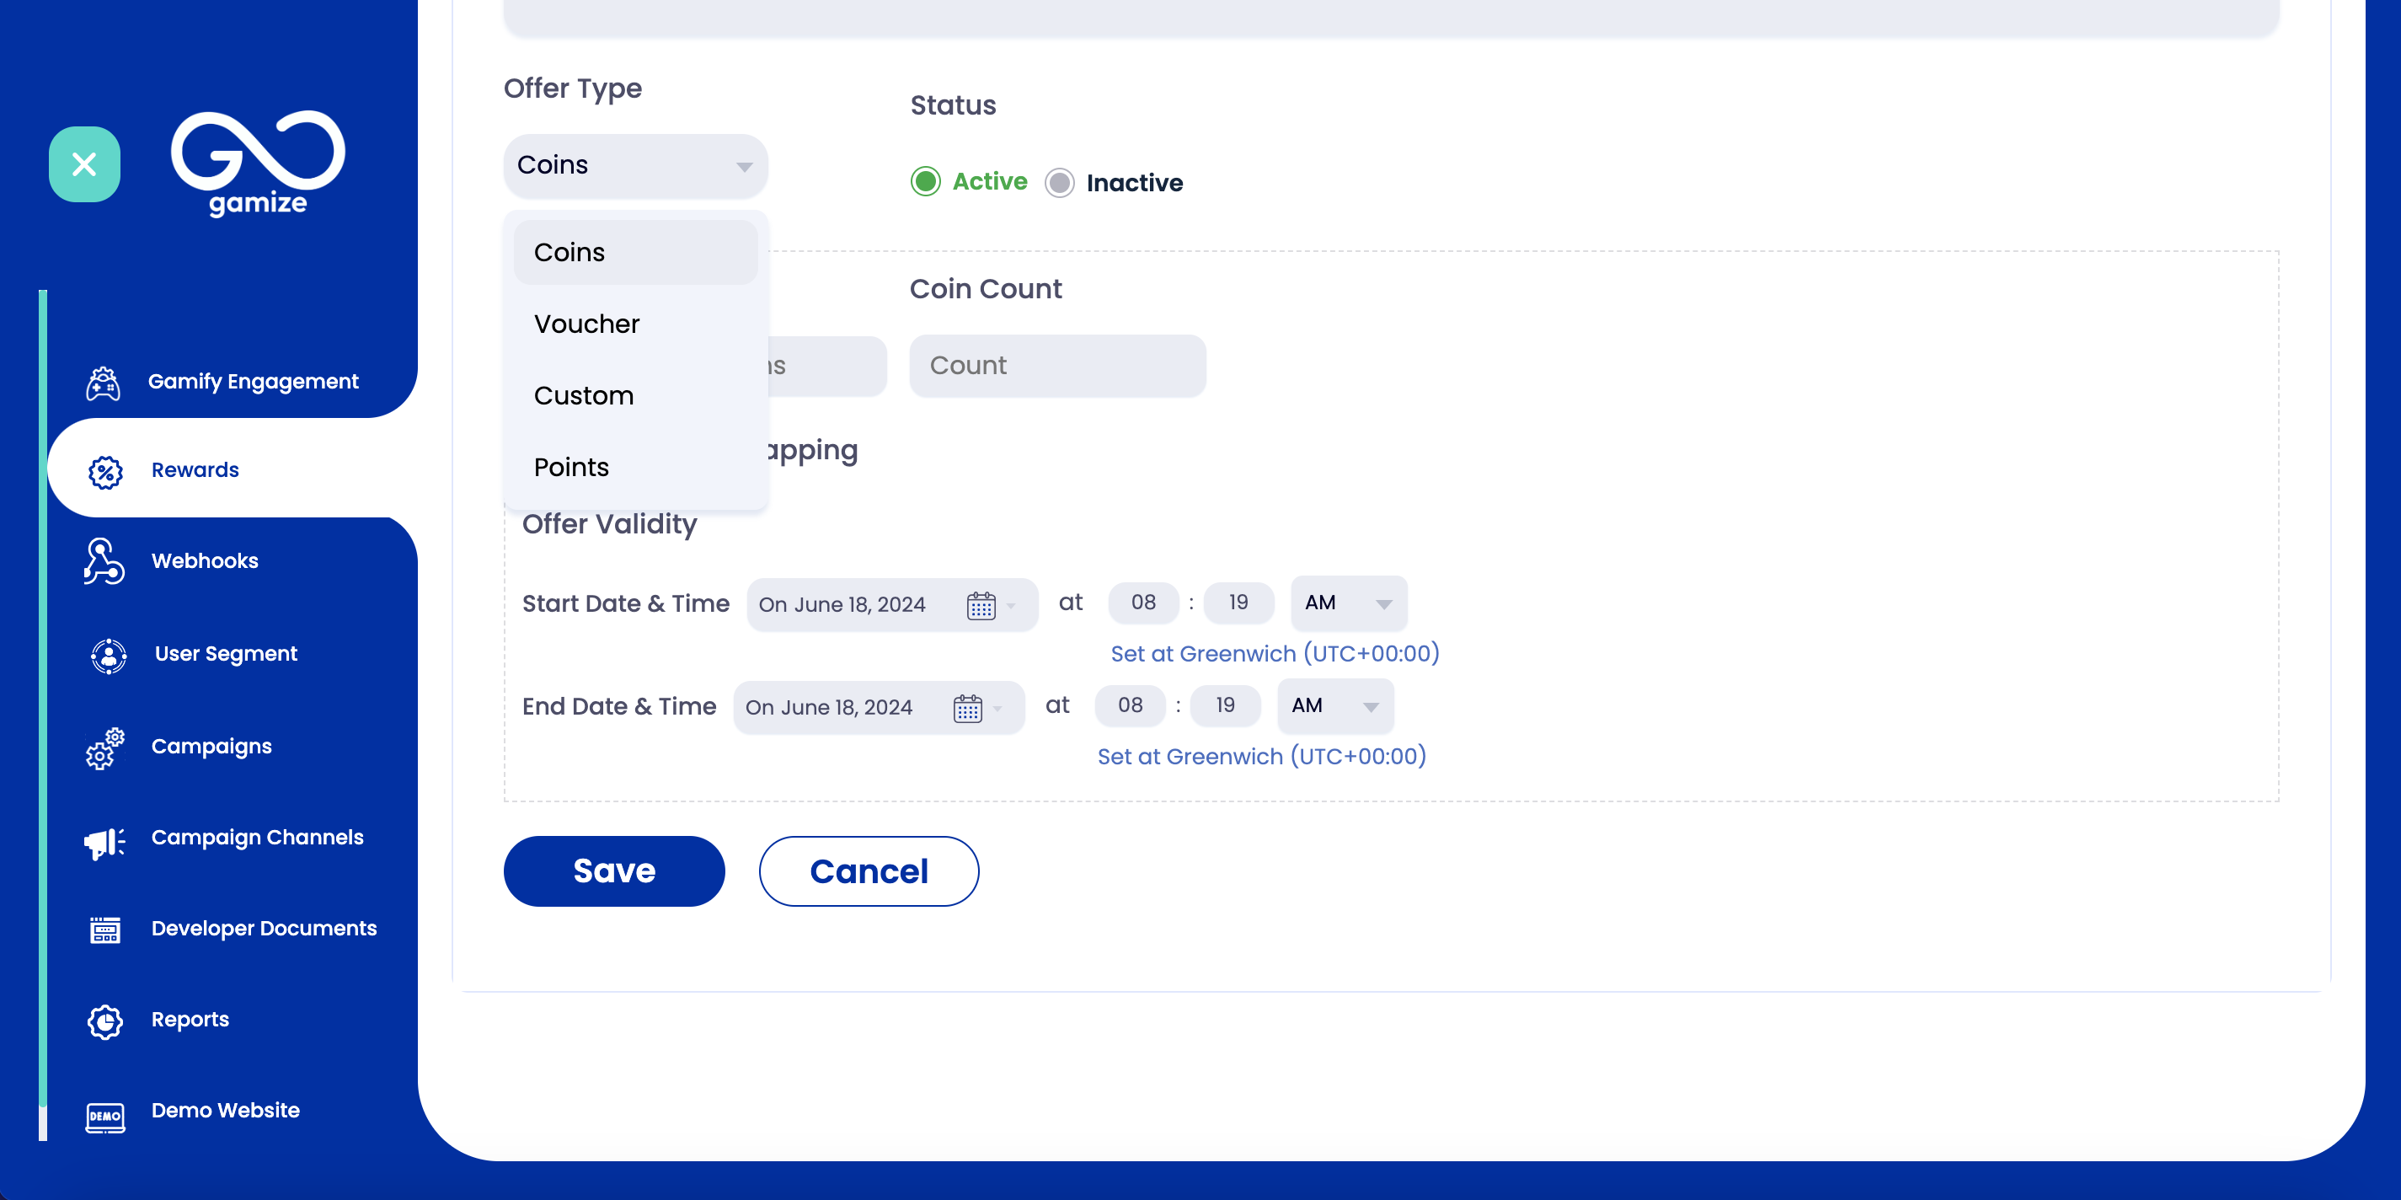Choose Voucher from the offer type list
2401x1200 pixels.
pyautogui.click(x=586, y=324)
